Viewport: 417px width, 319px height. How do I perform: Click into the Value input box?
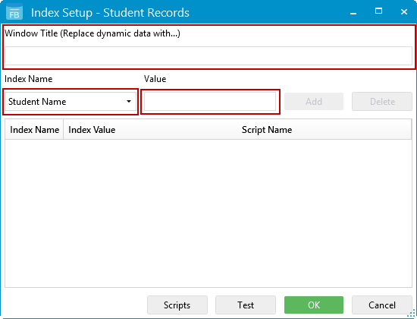[x=210, y=101]
